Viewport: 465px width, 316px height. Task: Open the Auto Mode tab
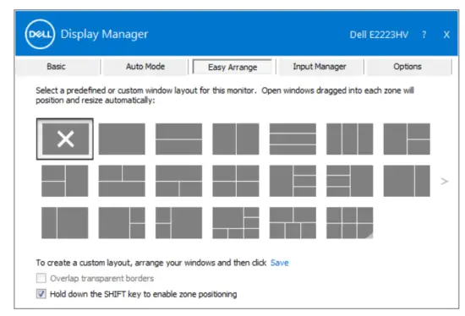(145, 67)
